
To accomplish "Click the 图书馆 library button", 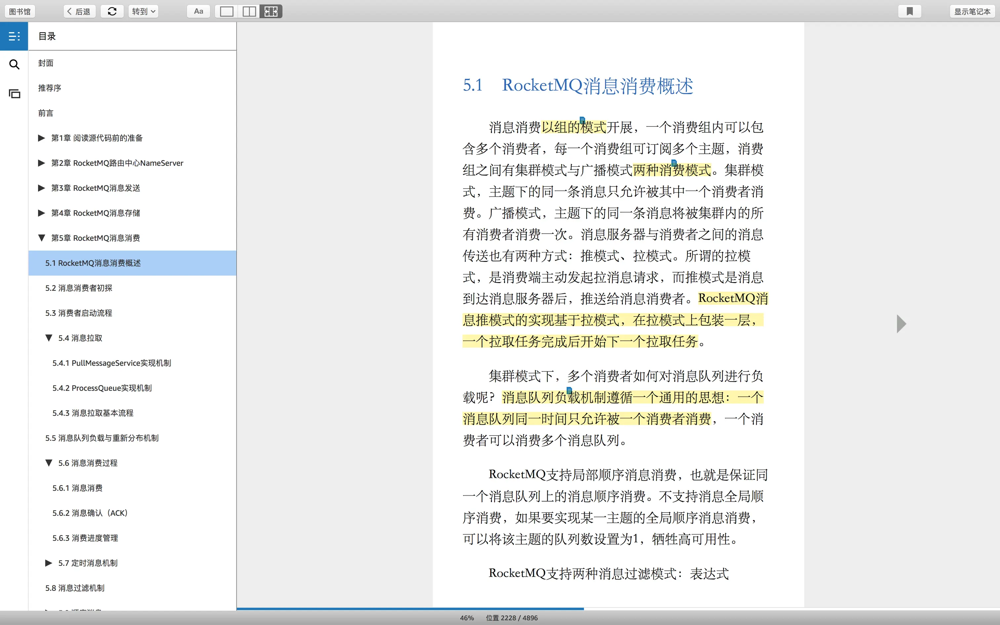I will coord(20,12).
